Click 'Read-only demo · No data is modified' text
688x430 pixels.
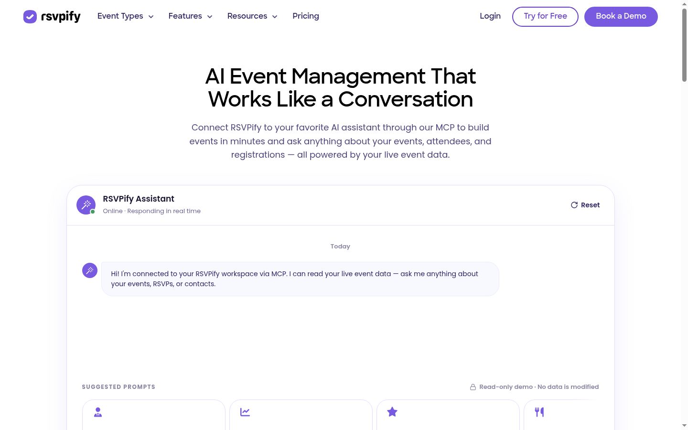pyautogui.click(x=539, y=387)
